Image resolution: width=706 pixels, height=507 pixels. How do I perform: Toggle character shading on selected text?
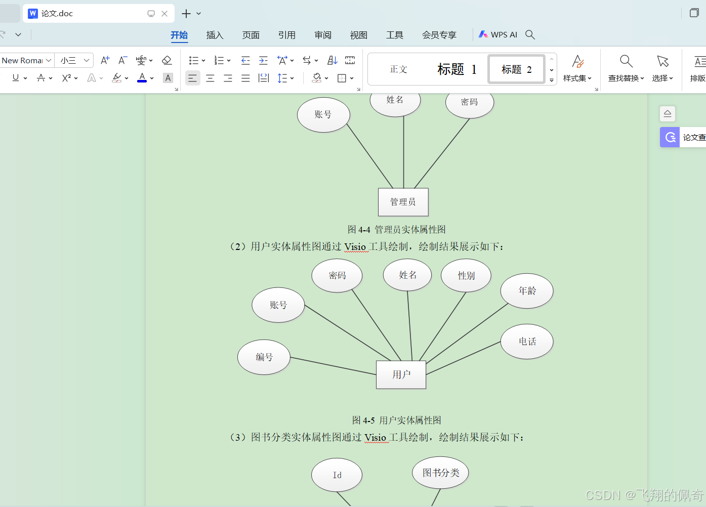coord(168,78)
